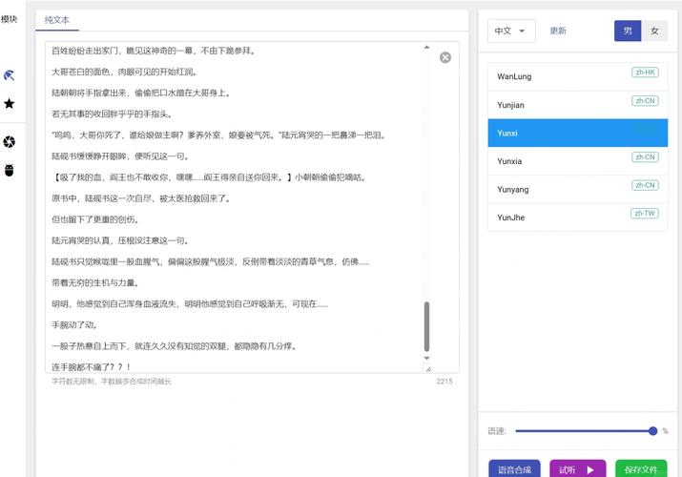This screenshot has height=477, width=682.
Task: Click the 语音合成 button
Action: (x=514, y=469)
